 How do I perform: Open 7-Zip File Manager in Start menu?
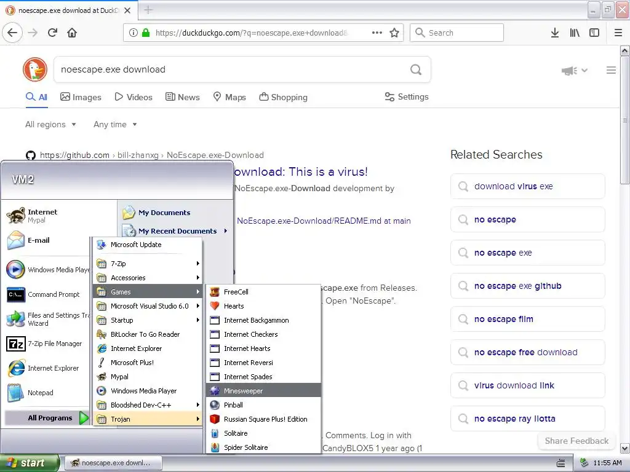coord(46,344)
